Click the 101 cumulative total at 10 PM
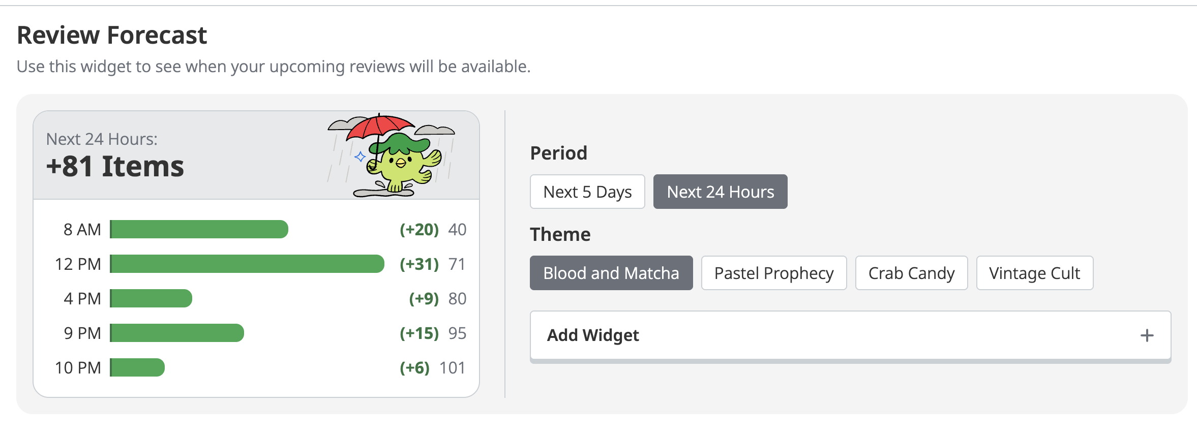 452,367
